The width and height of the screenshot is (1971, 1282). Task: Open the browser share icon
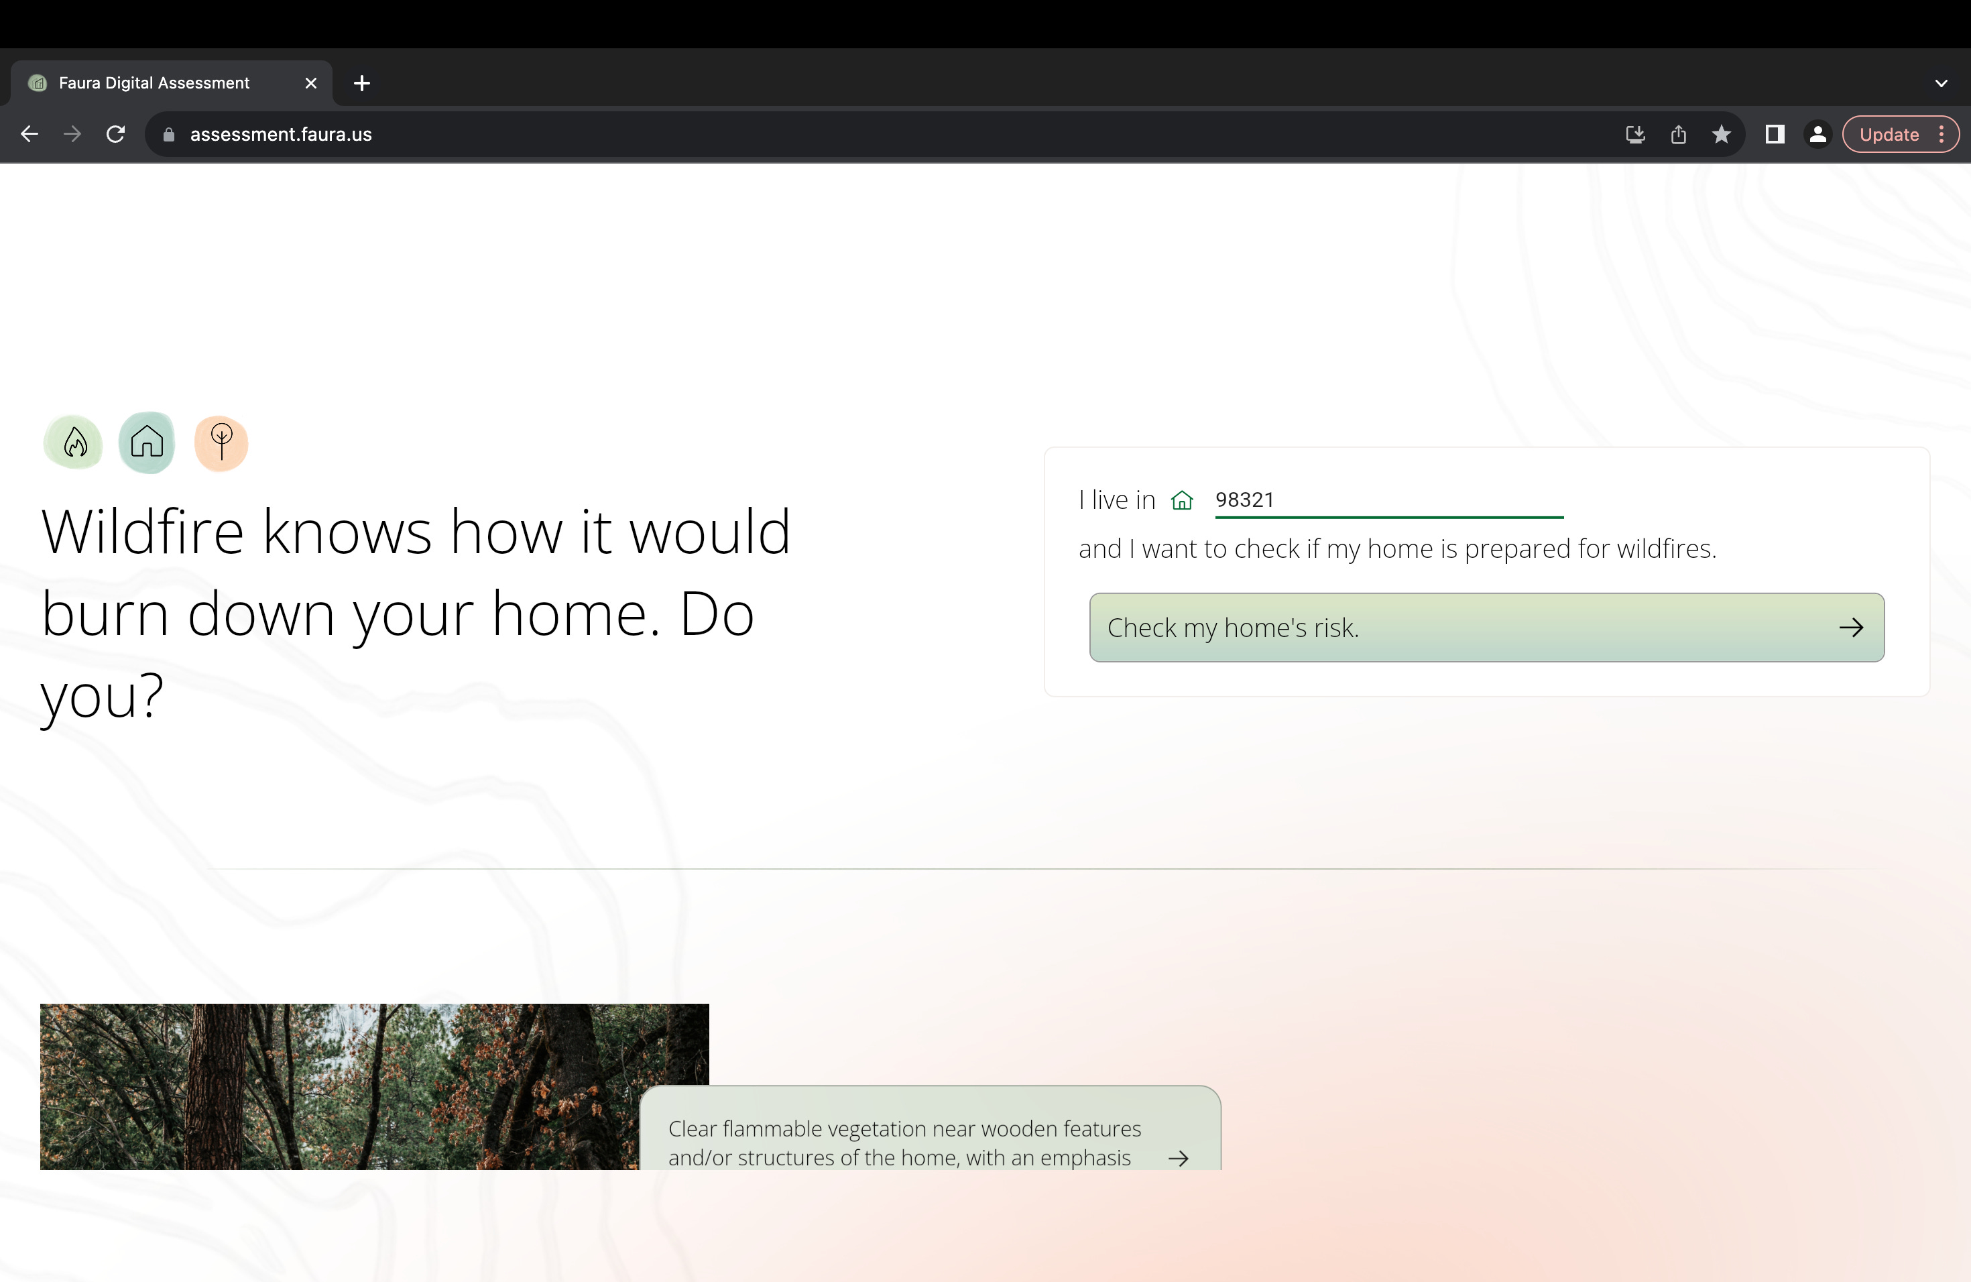(x=1678, y=134)
